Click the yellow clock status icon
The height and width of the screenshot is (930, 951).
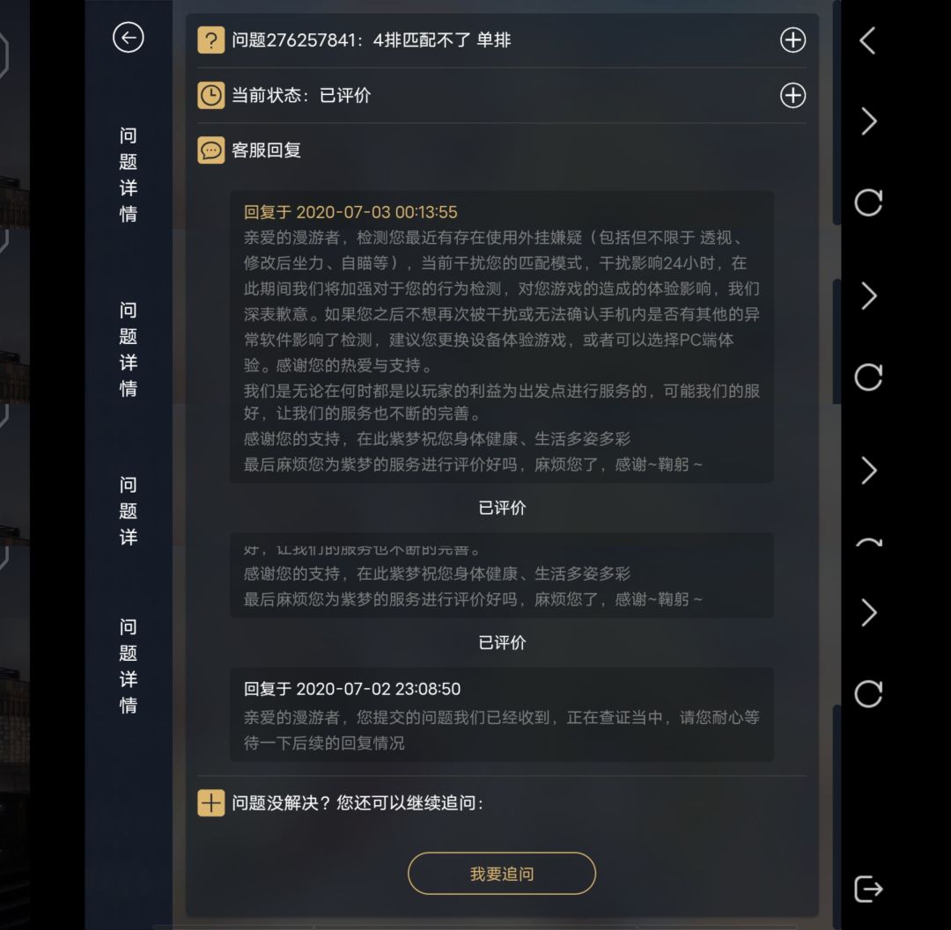point(211,96)
